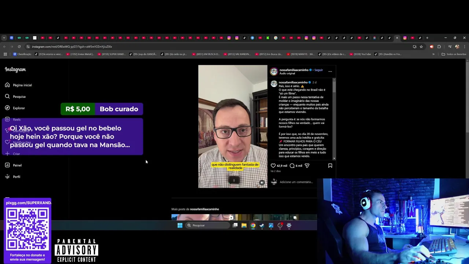This screenshot has height=264, width=469.
Task: Open Perfil avatar icon in sidebar
Action: tap(7, 177)
